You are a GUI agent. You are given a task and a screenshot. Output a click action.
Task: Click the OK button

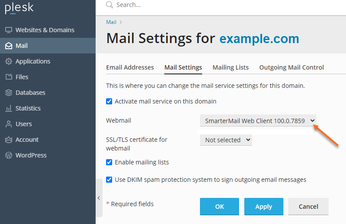coord(220,207)
